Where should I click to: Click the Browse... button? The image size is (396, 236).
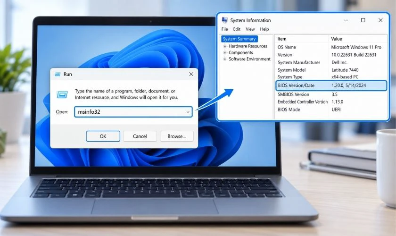(176, 136)
